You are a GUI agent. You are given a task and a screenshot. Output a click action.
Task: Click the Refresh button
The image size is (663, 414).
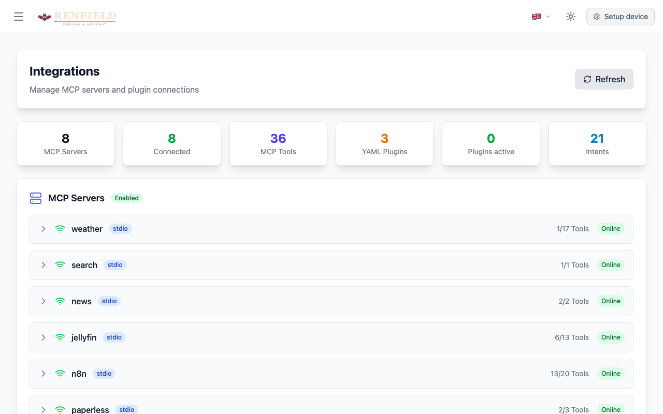click(x=604, y=79)
